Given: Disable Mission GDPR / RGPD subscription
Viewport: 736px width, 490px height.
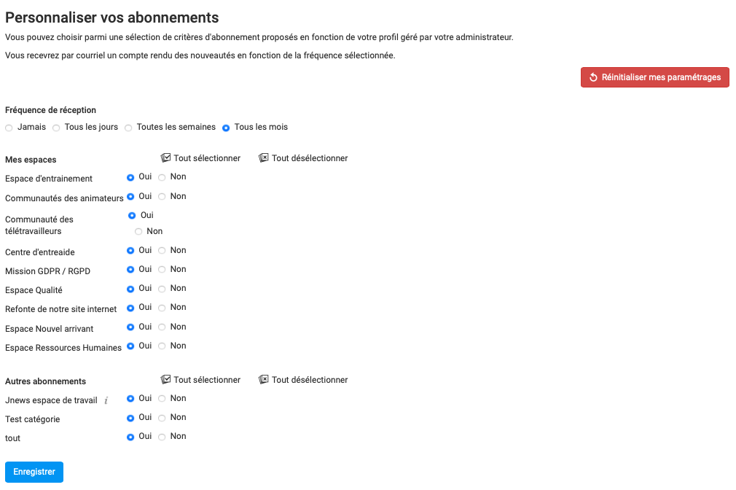Looking at the screenshot, I should [162, 270].
